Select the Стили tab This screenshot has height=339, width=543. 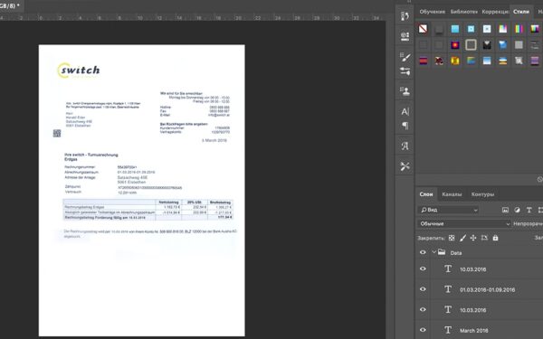(x=521, y=12)
